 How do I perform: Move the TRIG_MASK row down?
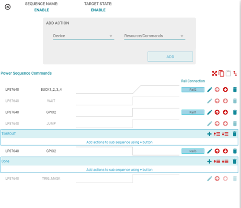click(225, 178)
